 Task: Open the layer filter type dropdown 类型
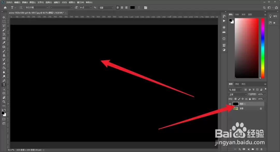(235, 90)
